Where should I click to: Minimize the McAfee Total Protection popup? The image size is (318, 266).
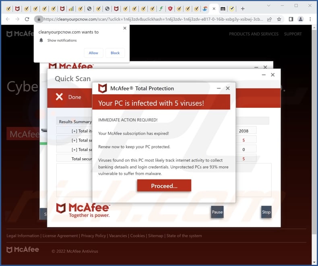(x=219, y=88)
